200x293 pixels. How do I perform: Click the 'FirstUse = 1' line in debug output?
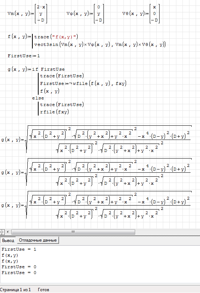[x=19, y=249]
